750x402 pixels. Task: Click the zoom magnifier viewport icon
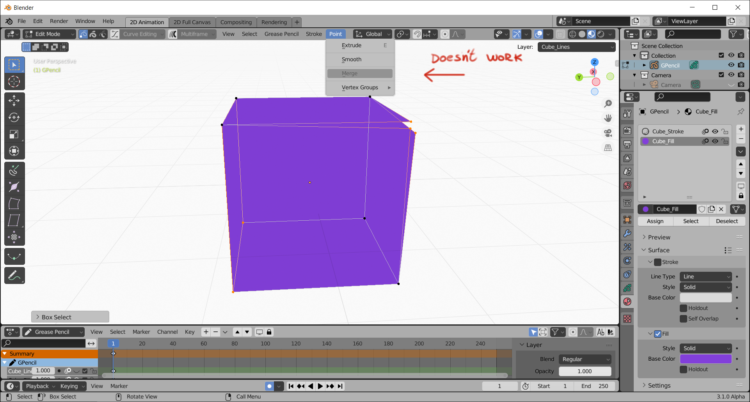coord(608,104)
